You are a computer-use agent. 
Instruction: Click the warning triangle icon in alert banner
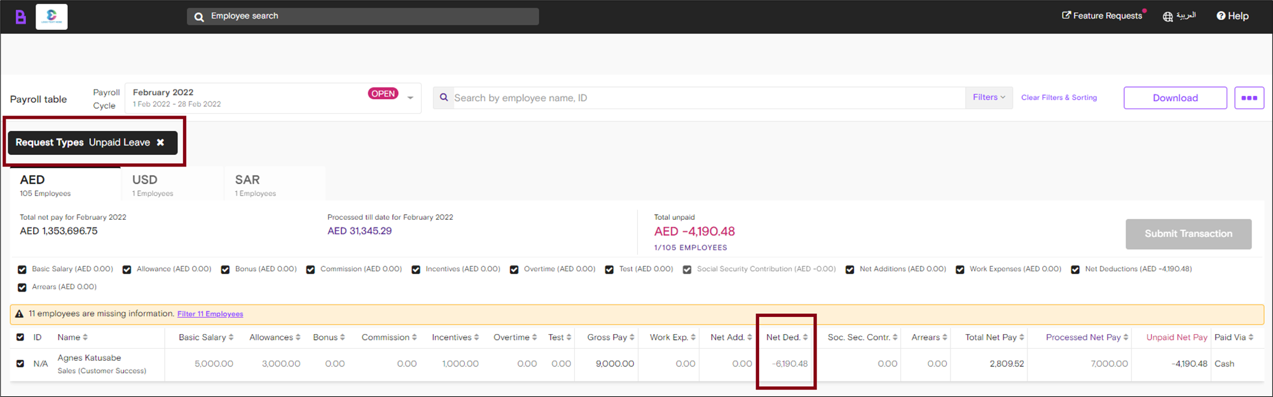tap(19, 314)
